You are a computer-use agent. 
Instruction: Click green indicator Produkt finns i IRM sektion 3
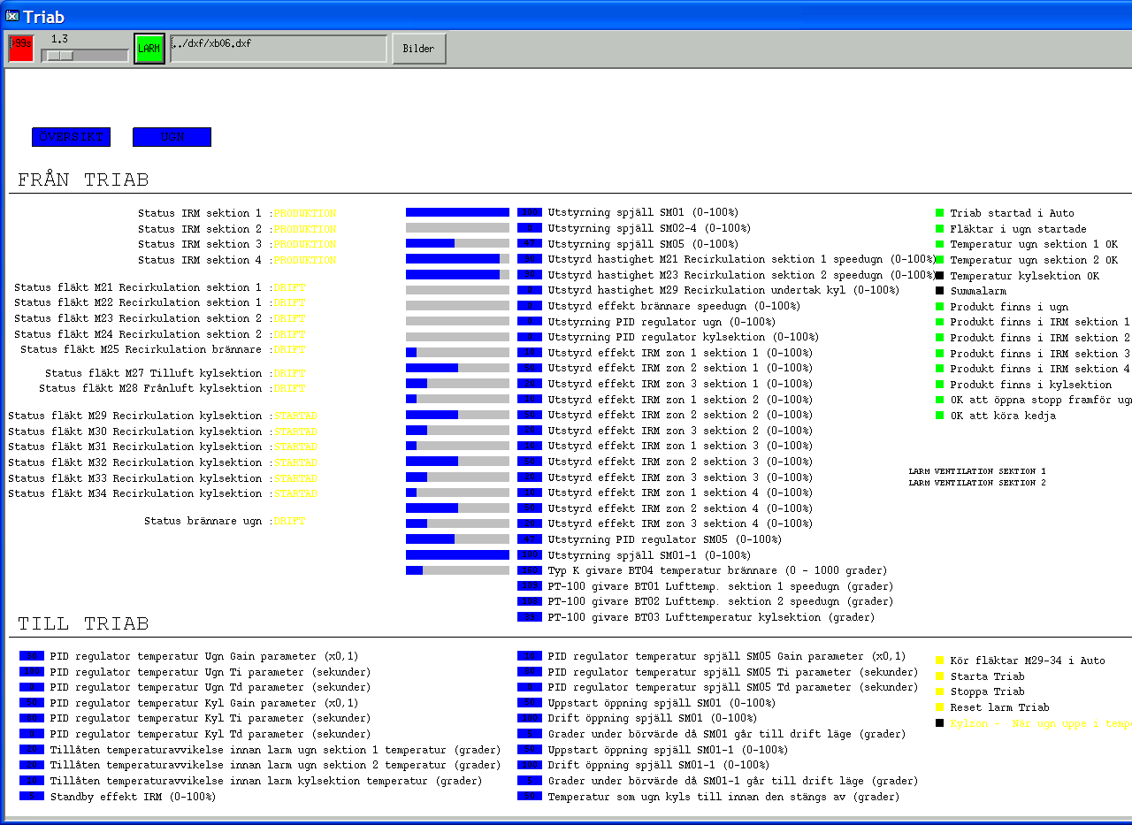[x=940, y=354]
